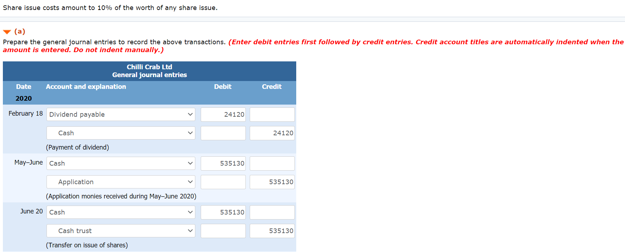The height and width of the screenshot is (252, 625).
Task: Click the "Date" column header
Action: [24, 86]
